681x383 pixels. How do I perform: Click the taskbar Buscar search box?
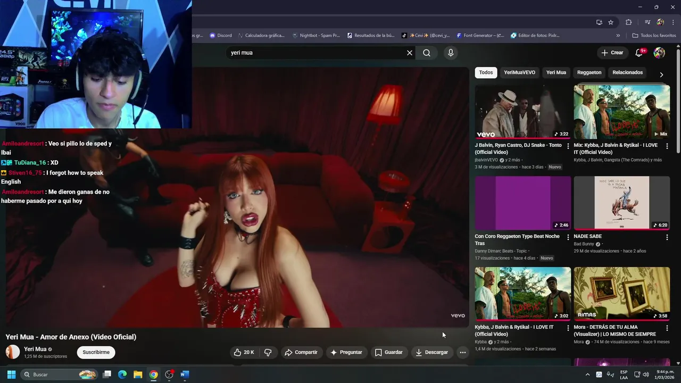point(59,374)
